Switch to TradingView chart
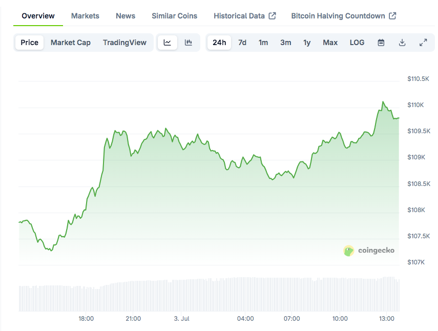 tap(124, 43)
